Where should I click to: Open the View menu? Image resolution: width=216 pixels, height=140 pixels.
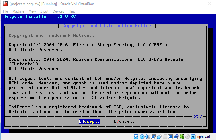coord(32,11)
